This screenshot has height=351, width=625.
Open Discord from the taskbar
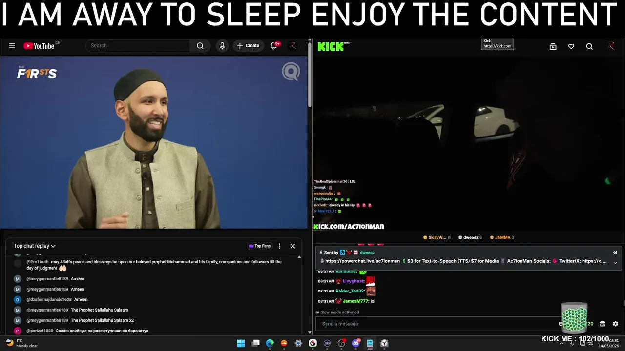(x=356, y=343)
